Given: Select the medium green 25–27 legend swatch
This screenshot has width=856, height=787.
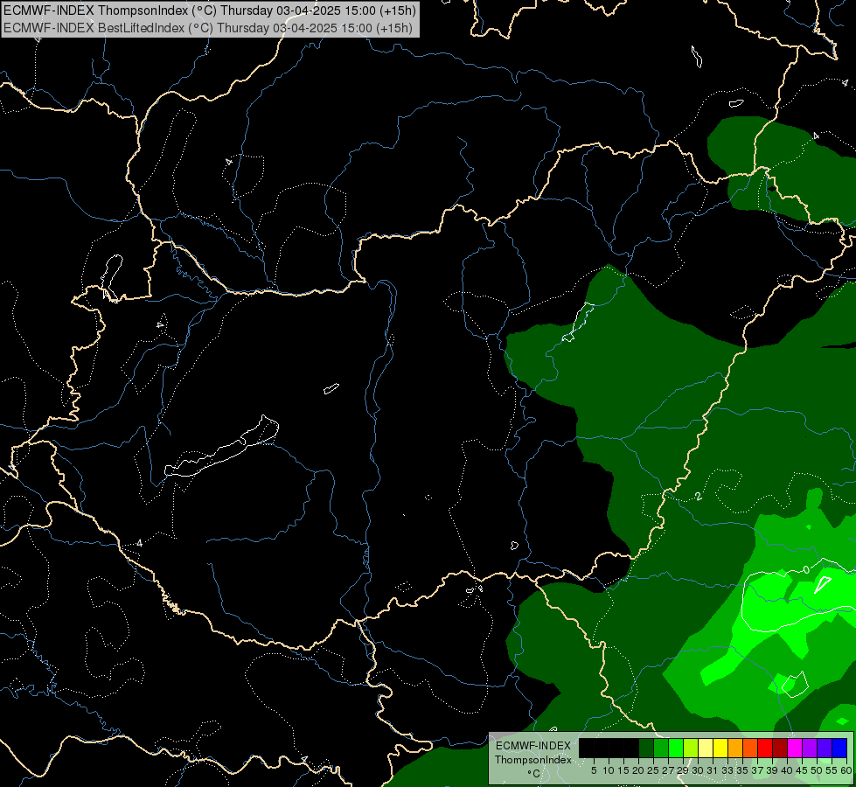Looking at the screenshot, I should (x=661, y=748).
